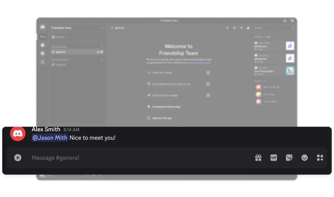
Task: Click the checkmark next to Send your first message
Action: [208, 95]
